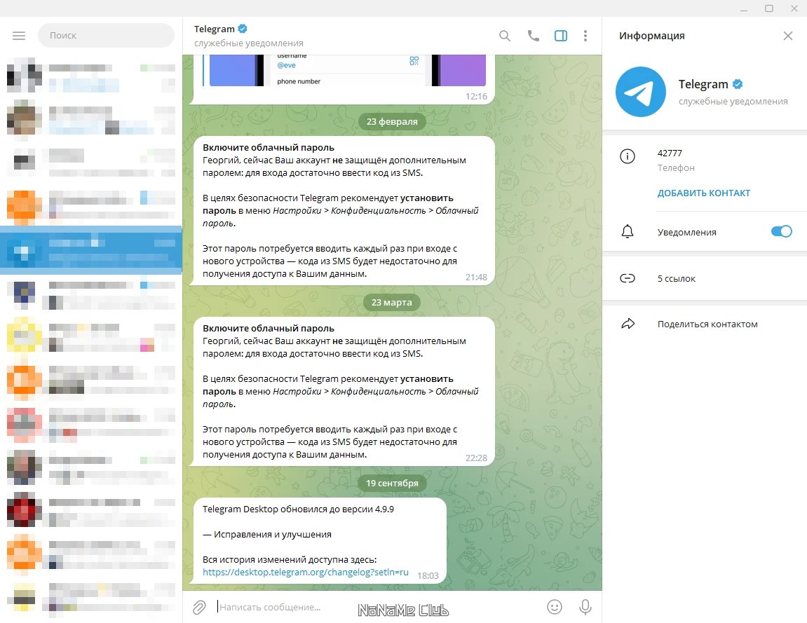The image size is (807, 623).
Task: Start a call with the phone icon
Action: pyautogui.click(x=533, y=36)
